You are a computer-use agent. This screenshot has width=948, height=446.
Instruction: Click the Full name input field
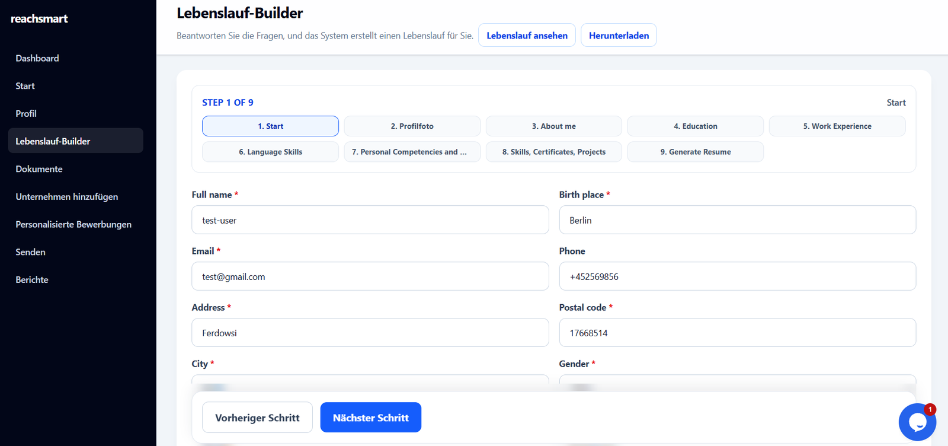click(370, 220)
